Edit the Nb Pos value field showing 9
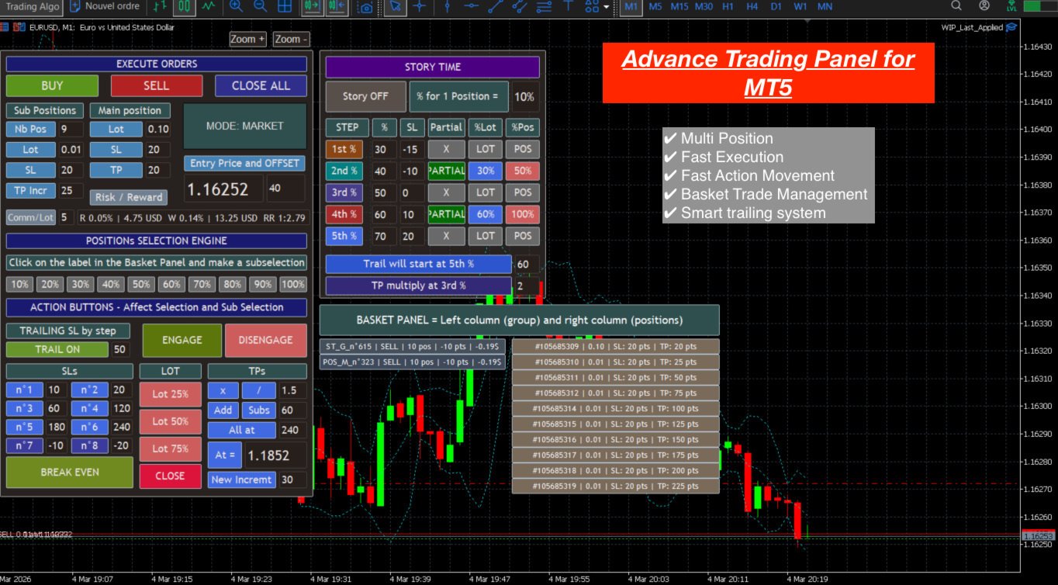 tap(69, 130)
